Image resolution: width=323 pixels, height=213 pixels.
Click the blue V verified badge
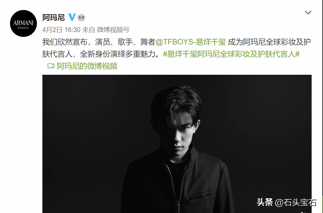coord(72,17)
